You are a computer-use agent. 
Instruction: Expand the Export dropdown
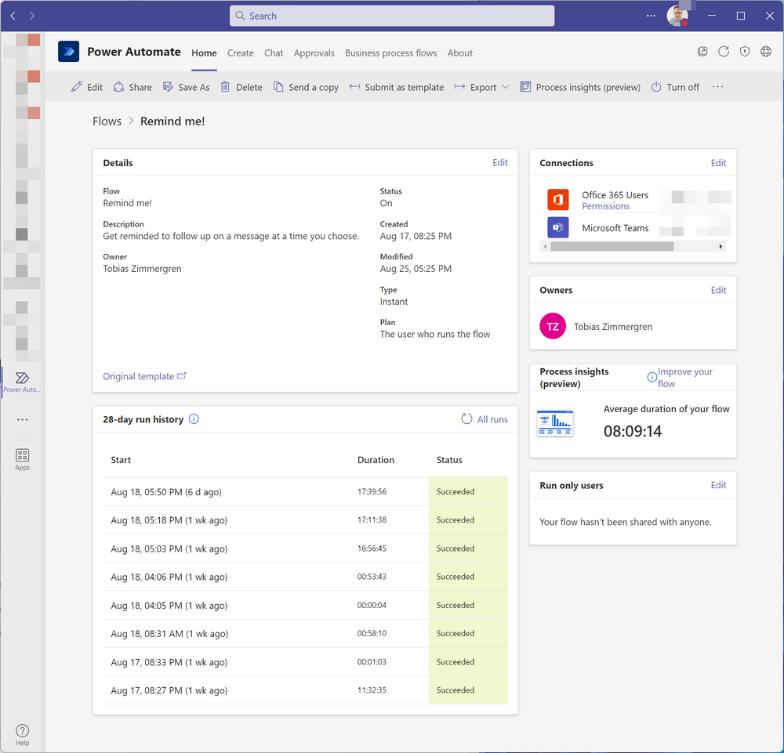tap(506, 87)
